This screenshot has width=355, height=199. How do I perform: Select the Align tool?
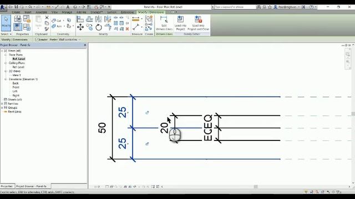80,19
